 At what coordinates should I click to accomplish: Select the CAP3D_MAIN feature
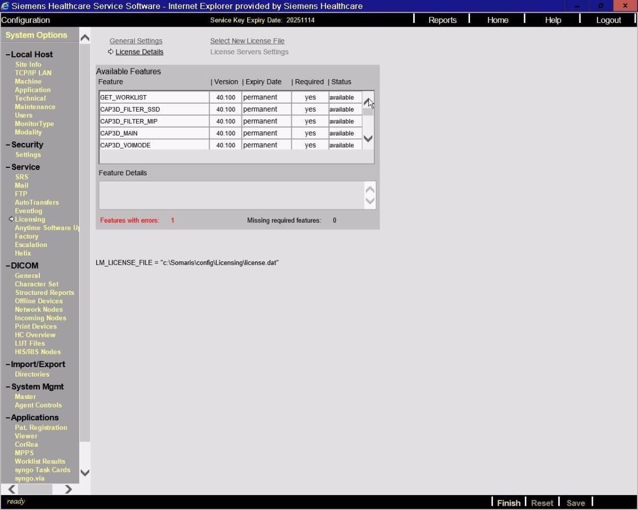point(231,133)
